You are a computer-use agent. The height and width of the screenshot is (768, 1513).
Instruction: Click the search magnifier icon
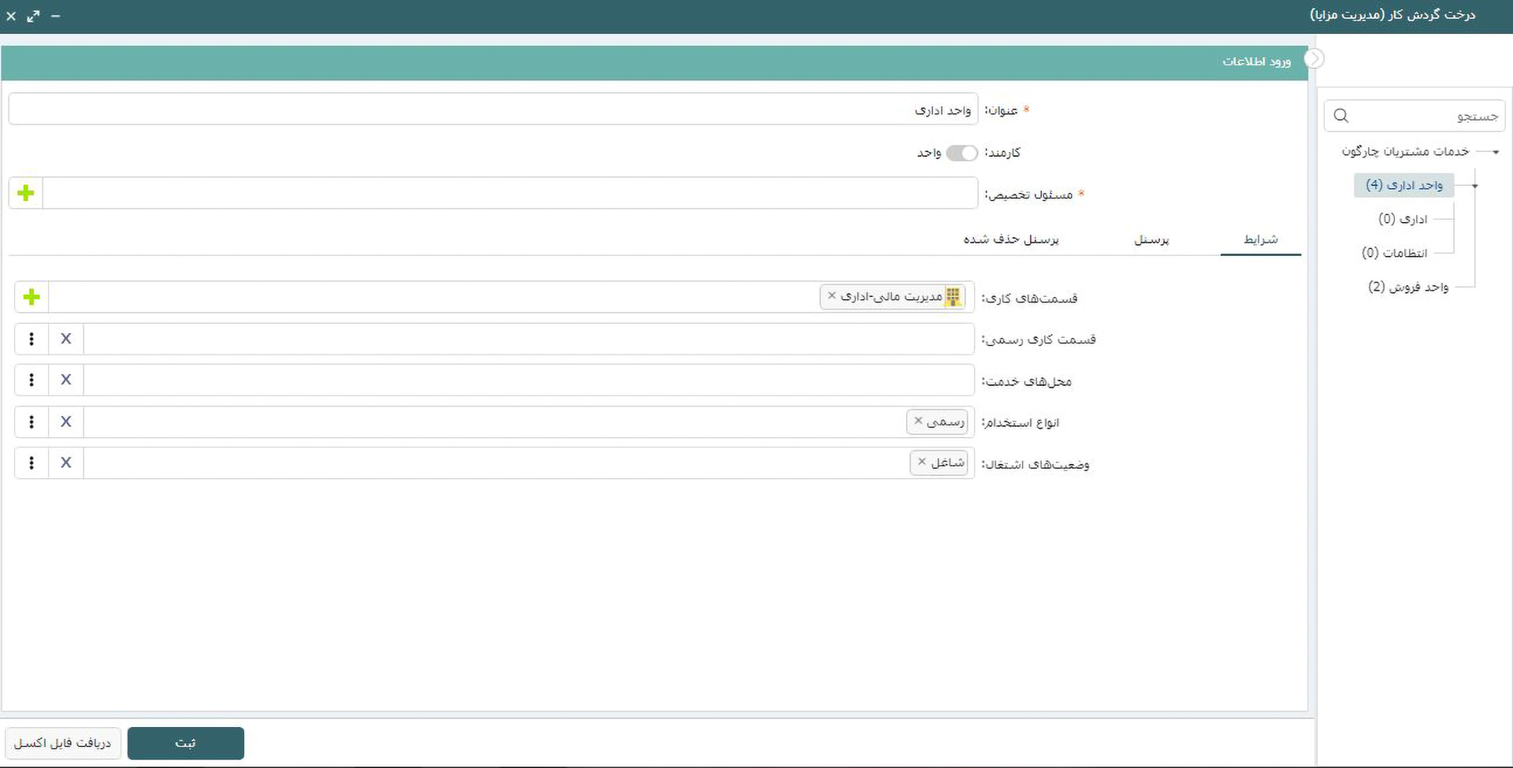[x=1341, y=116]
